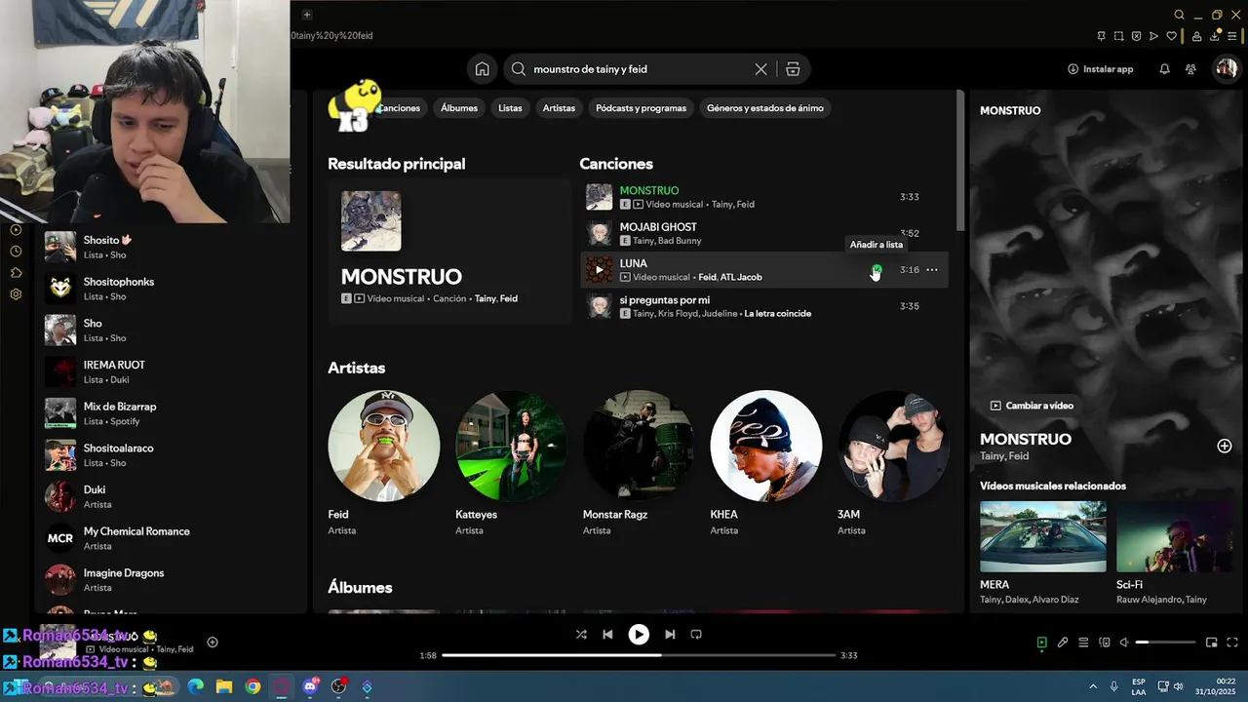This screenshot has width=1248, height=702.
Task: Open Discord from taskbar
Action: click(x=311, y=686)
